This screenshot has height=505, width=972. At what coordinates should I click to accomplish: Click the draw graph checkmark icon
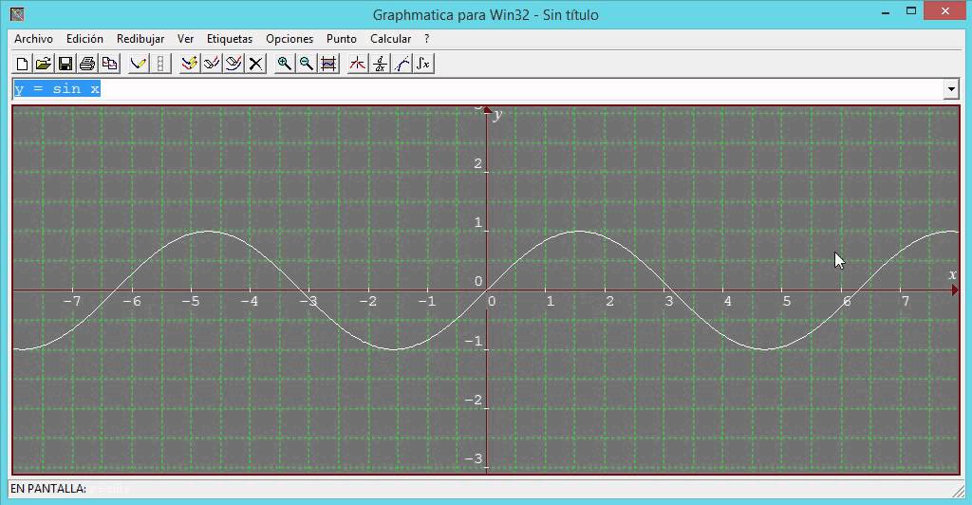click(x=139, y=64)
